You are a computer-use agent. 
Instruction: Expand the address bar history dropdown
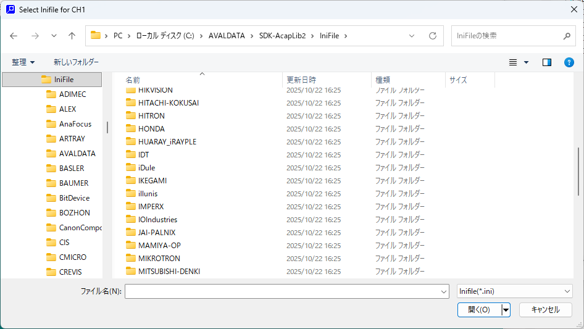click(412, 36)
